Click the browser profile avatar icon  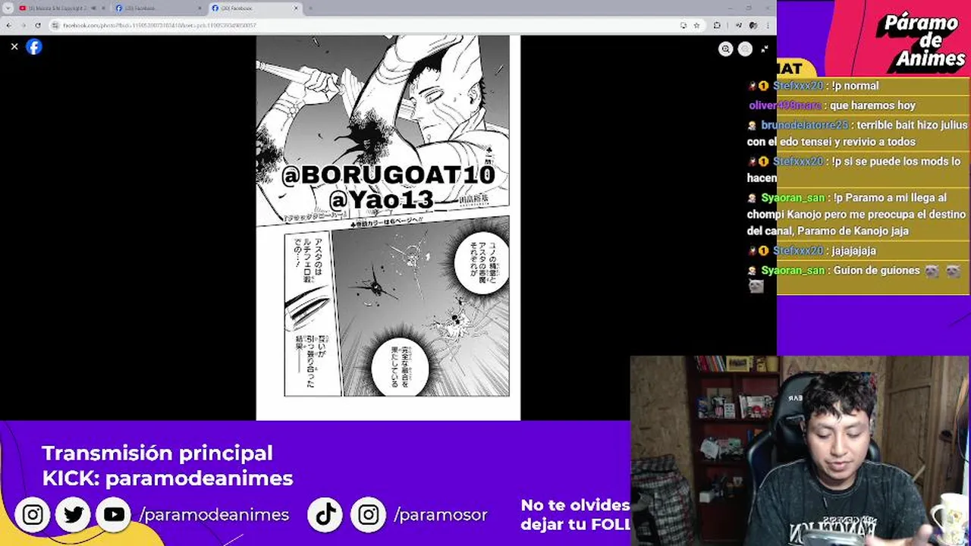click(x=753, y=25)
